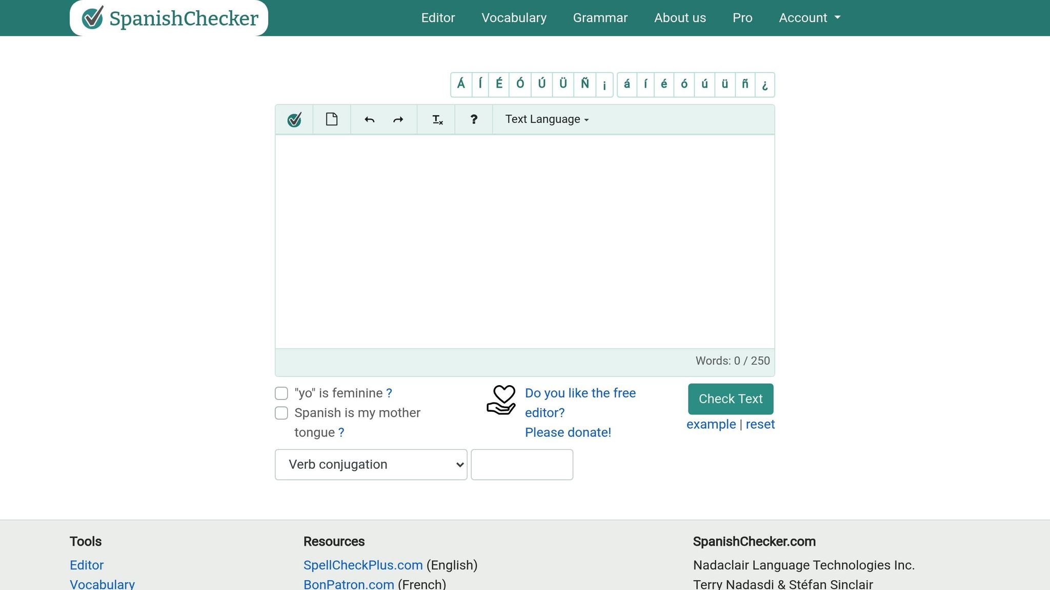Expand the Account menu
Image resolution: width=1050 pixels, height=590 pixels.
(810, 18)
